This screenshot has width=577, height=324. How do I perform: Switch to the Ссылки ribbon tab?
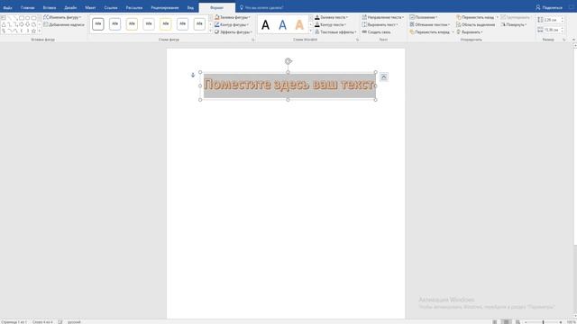110,7
